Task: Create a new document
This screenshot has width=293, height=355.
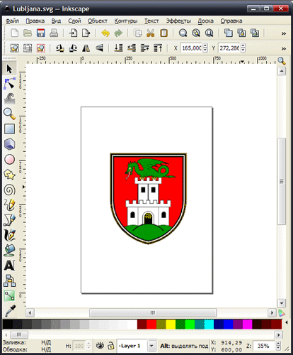Action: [15, 33]
